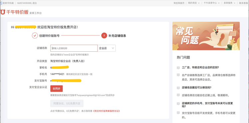This screenshot has height=123, width=249.
Task: Click the 千牛特价版 logo
Action: click(15, 12)
